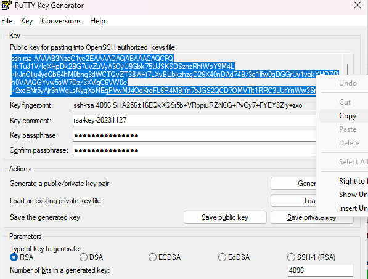Click the Save private key button
The width and height of the screenshot is (368, 279).
point(312,217)
